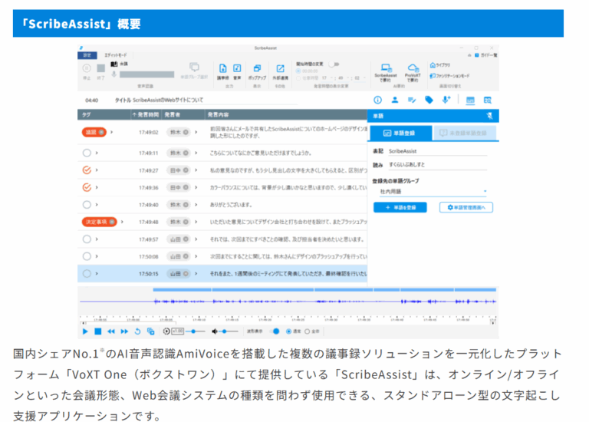The width and height of the screenshot is (589, 422).
Task: Click the underlined panel layout icon
Action: tap(470, 100)
